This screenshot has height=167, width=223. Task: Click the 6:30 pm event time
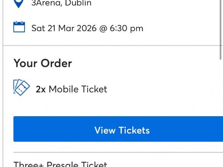(x=126, y=28)
